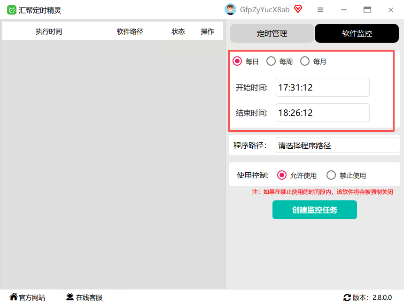This screenshot has width=404, height=305.
Task: Click the 状态 column header
Action: 179,31
